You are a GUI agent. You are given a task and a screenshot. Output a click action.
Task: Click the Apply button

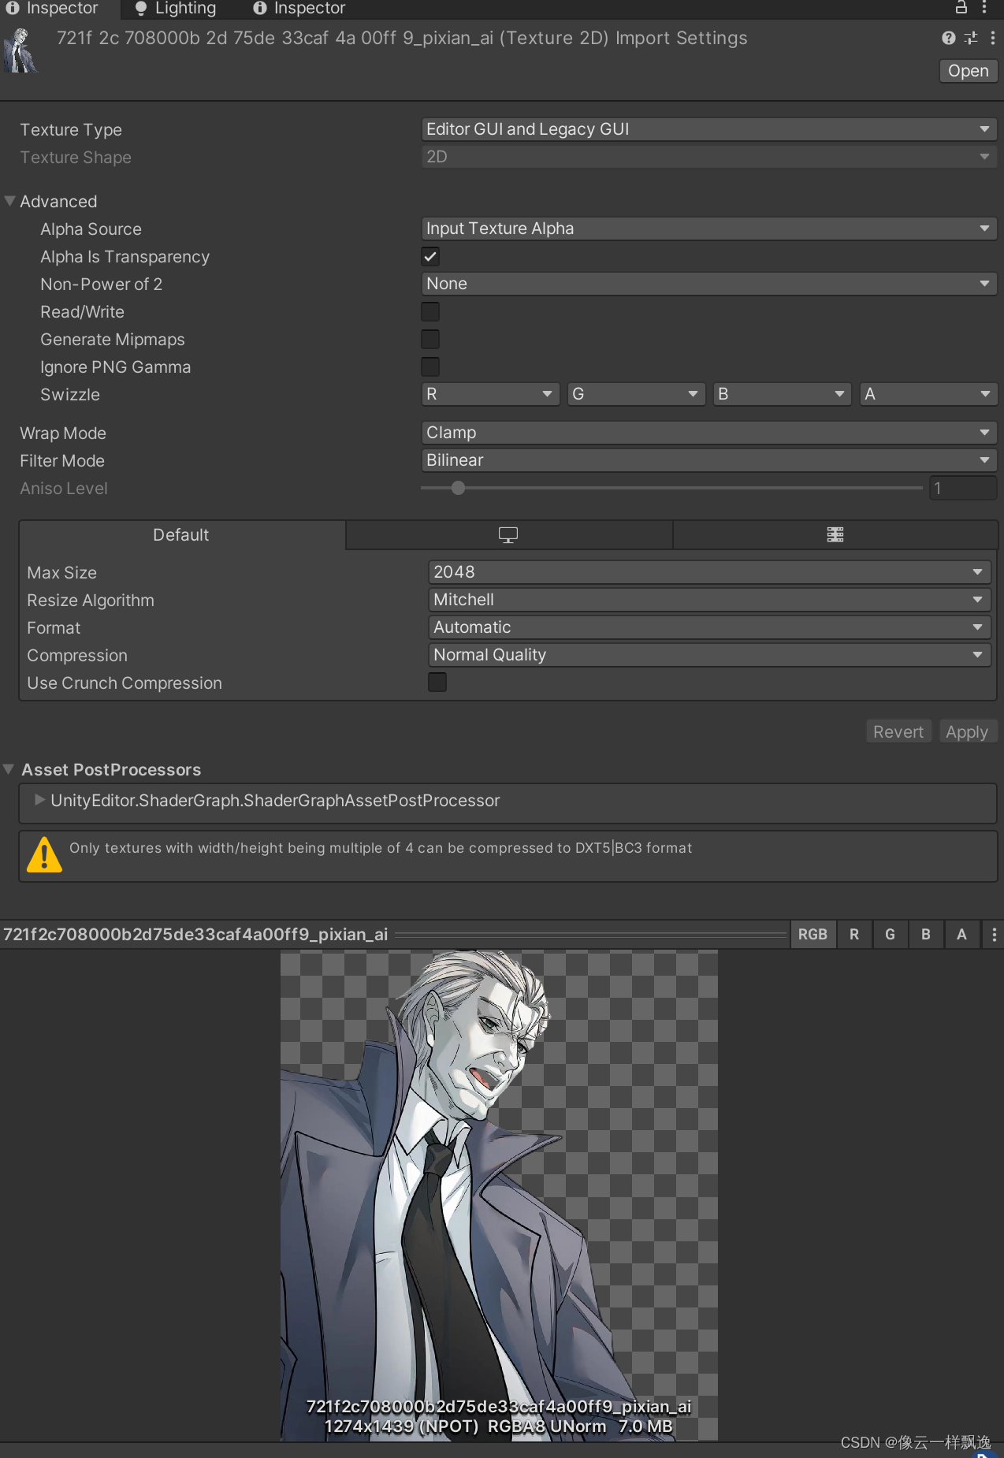(967, 731)
